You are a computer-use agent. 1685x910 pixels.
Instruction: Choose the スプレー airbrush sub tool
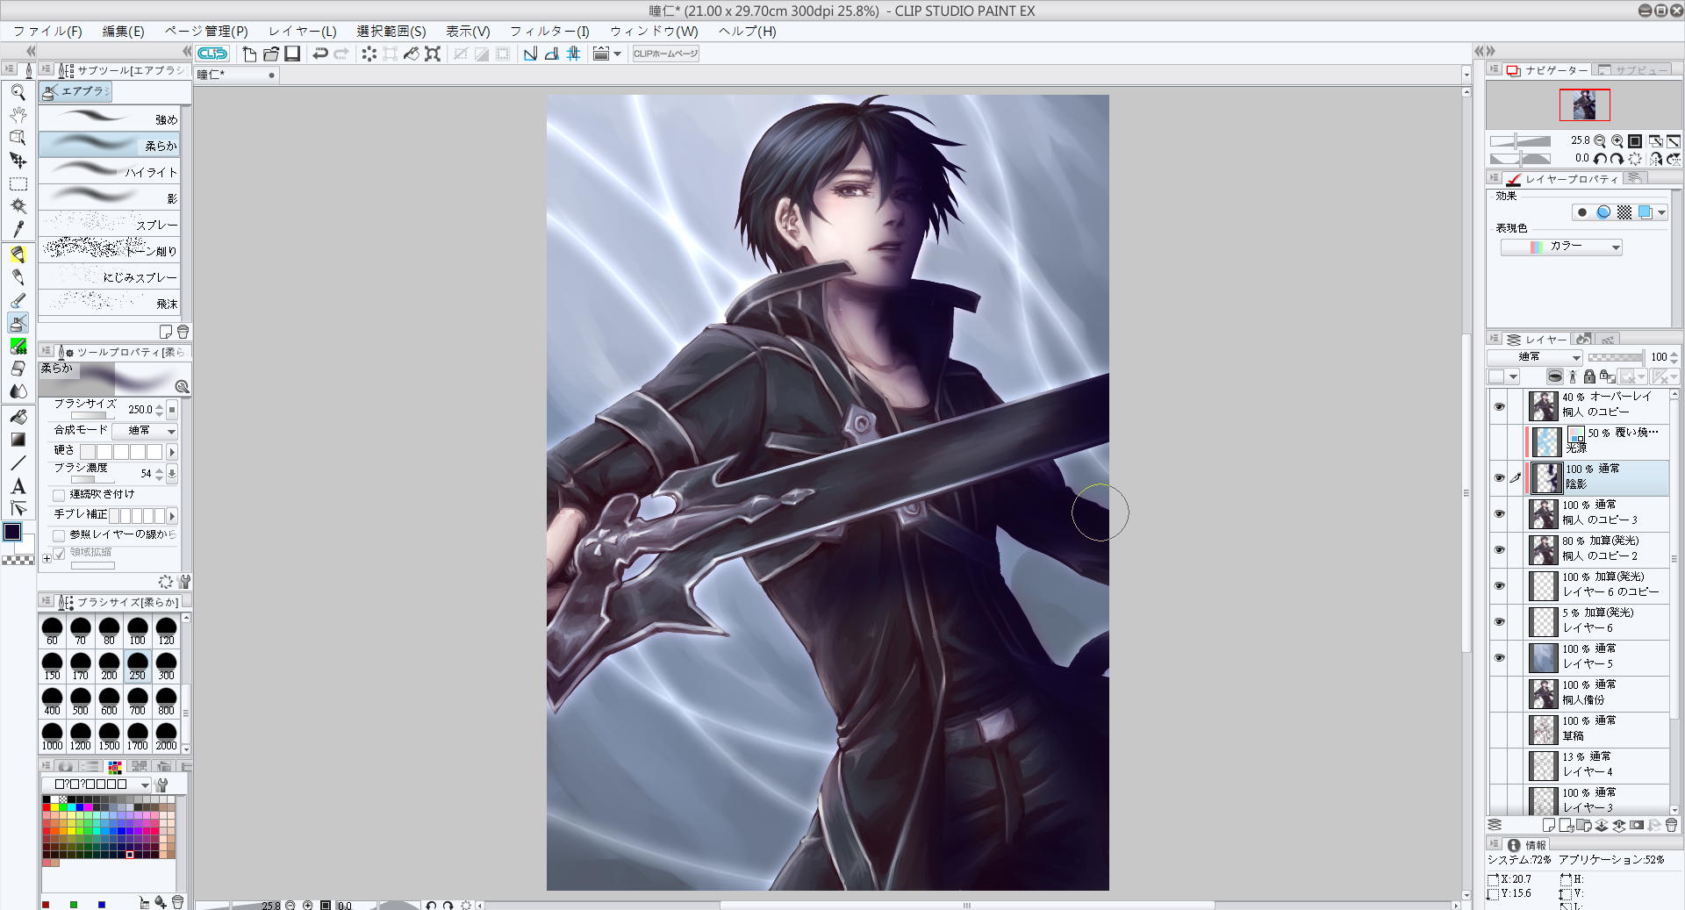(x=110, y=224)
